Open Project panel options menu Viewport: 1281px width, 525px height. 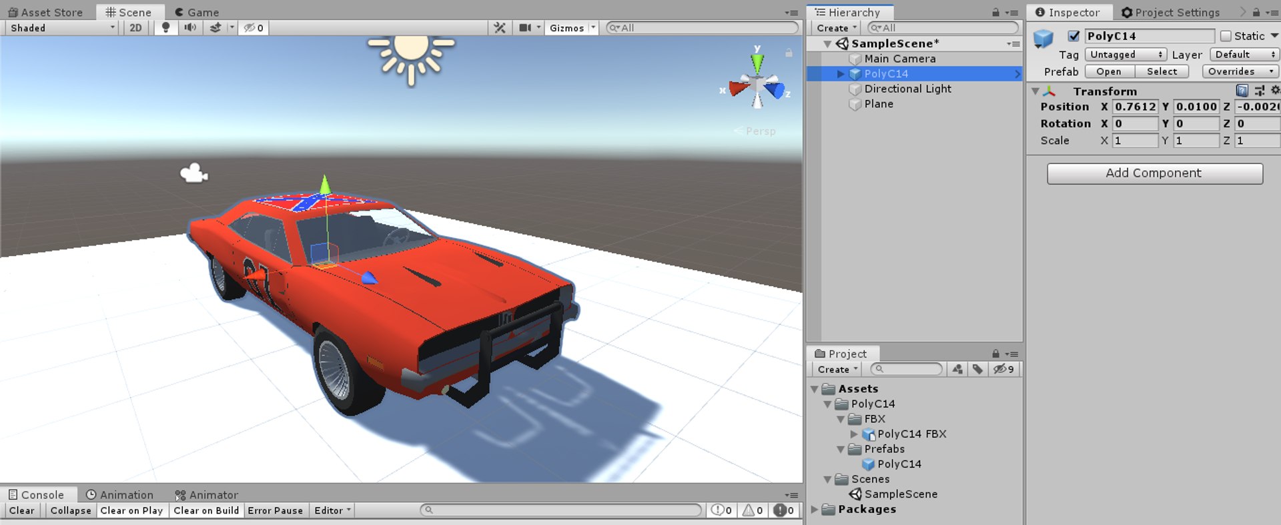pyautogui.click(x=1012, y=354)
